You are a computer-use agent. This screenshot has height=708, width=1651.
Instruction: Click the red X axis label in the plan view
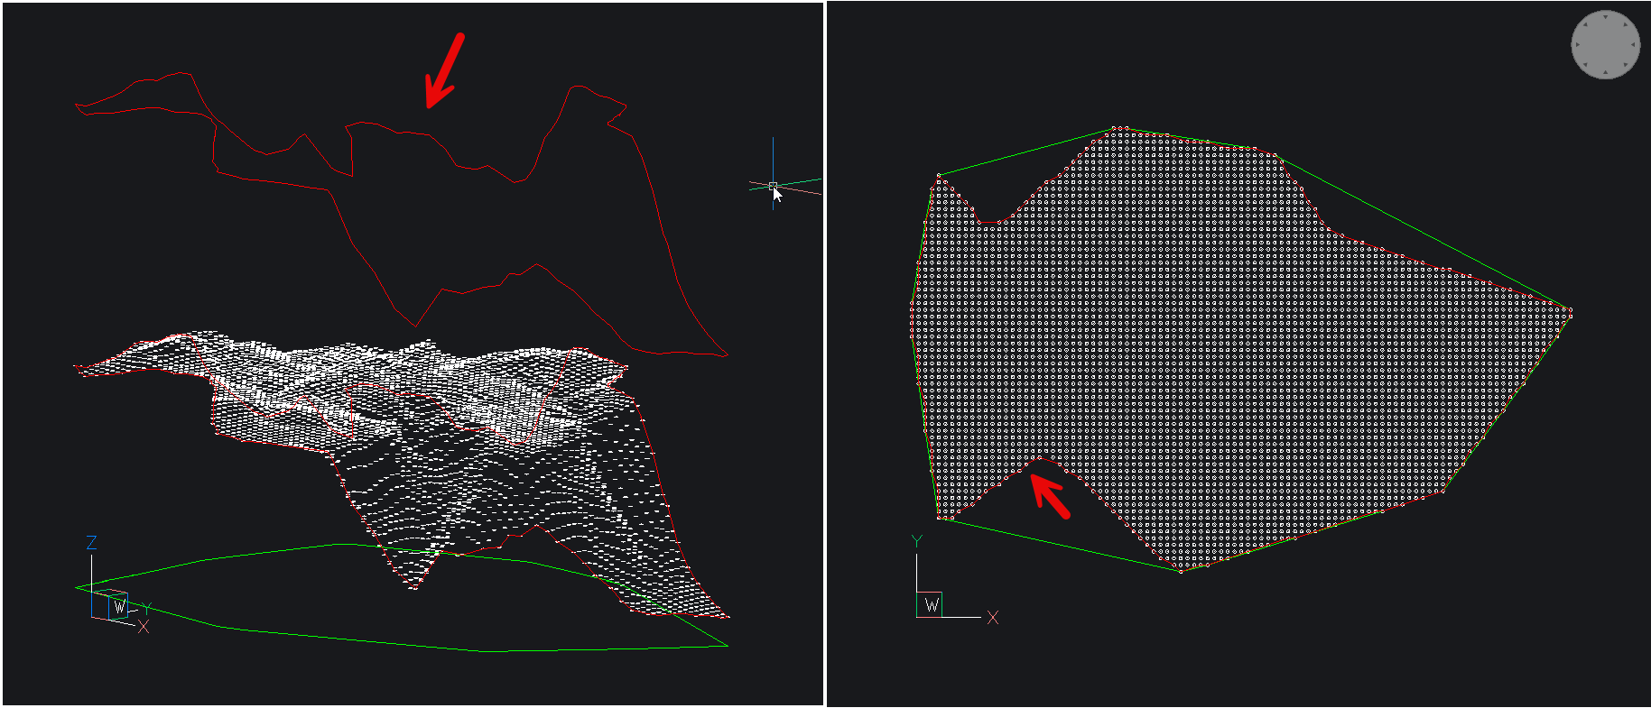pos(993,618)
